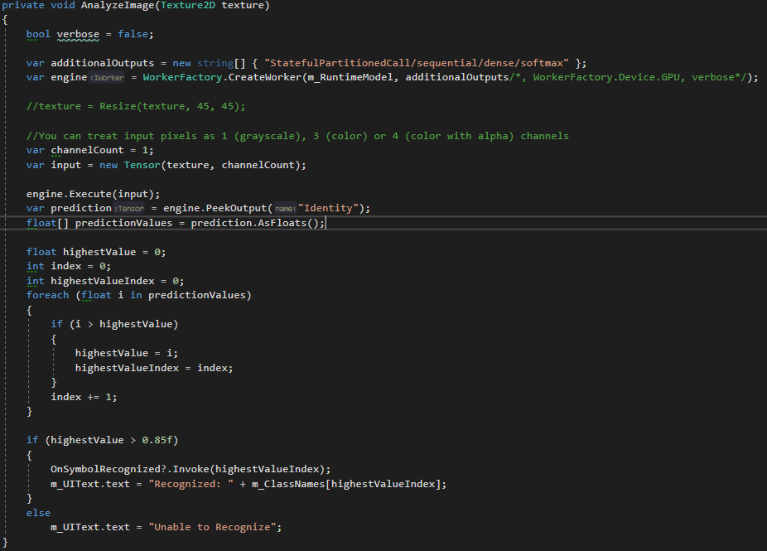Click the "Unable to Recognize" string literal
This screenshot has height=551, width=767.
coord(212,527)
